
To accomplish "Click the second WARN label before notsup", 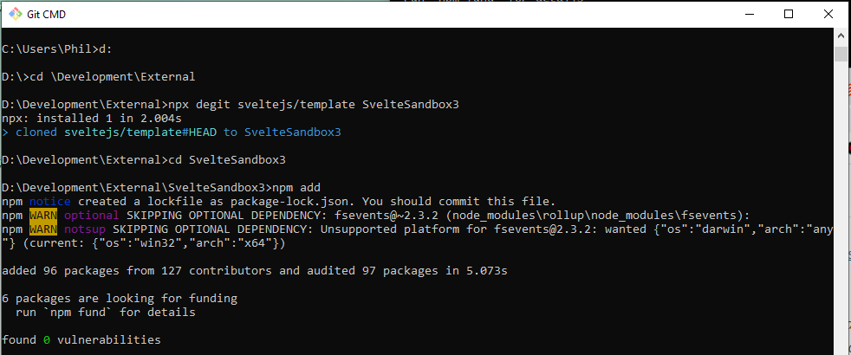I will point(43,229).
